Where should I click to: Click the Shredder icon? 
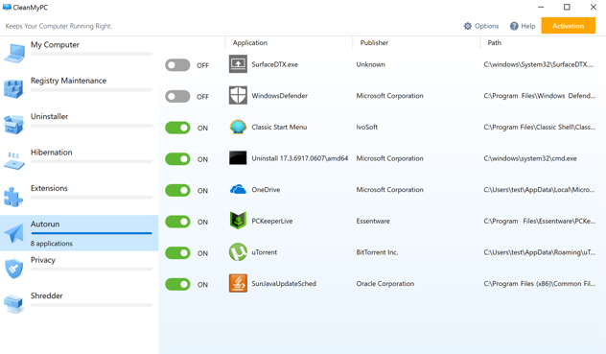click(14, 304)
